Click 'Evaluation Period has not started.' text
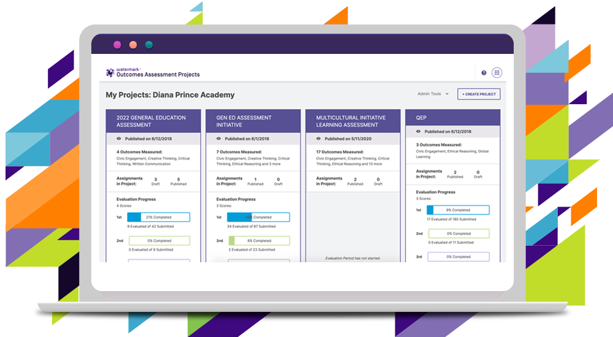 pyautogui.click(x=352, y=259)
